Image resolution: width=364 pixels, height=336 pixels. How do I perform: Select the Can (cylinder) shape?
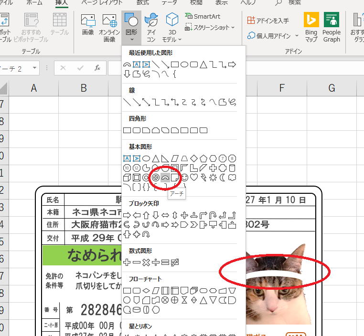coord(232,168)
